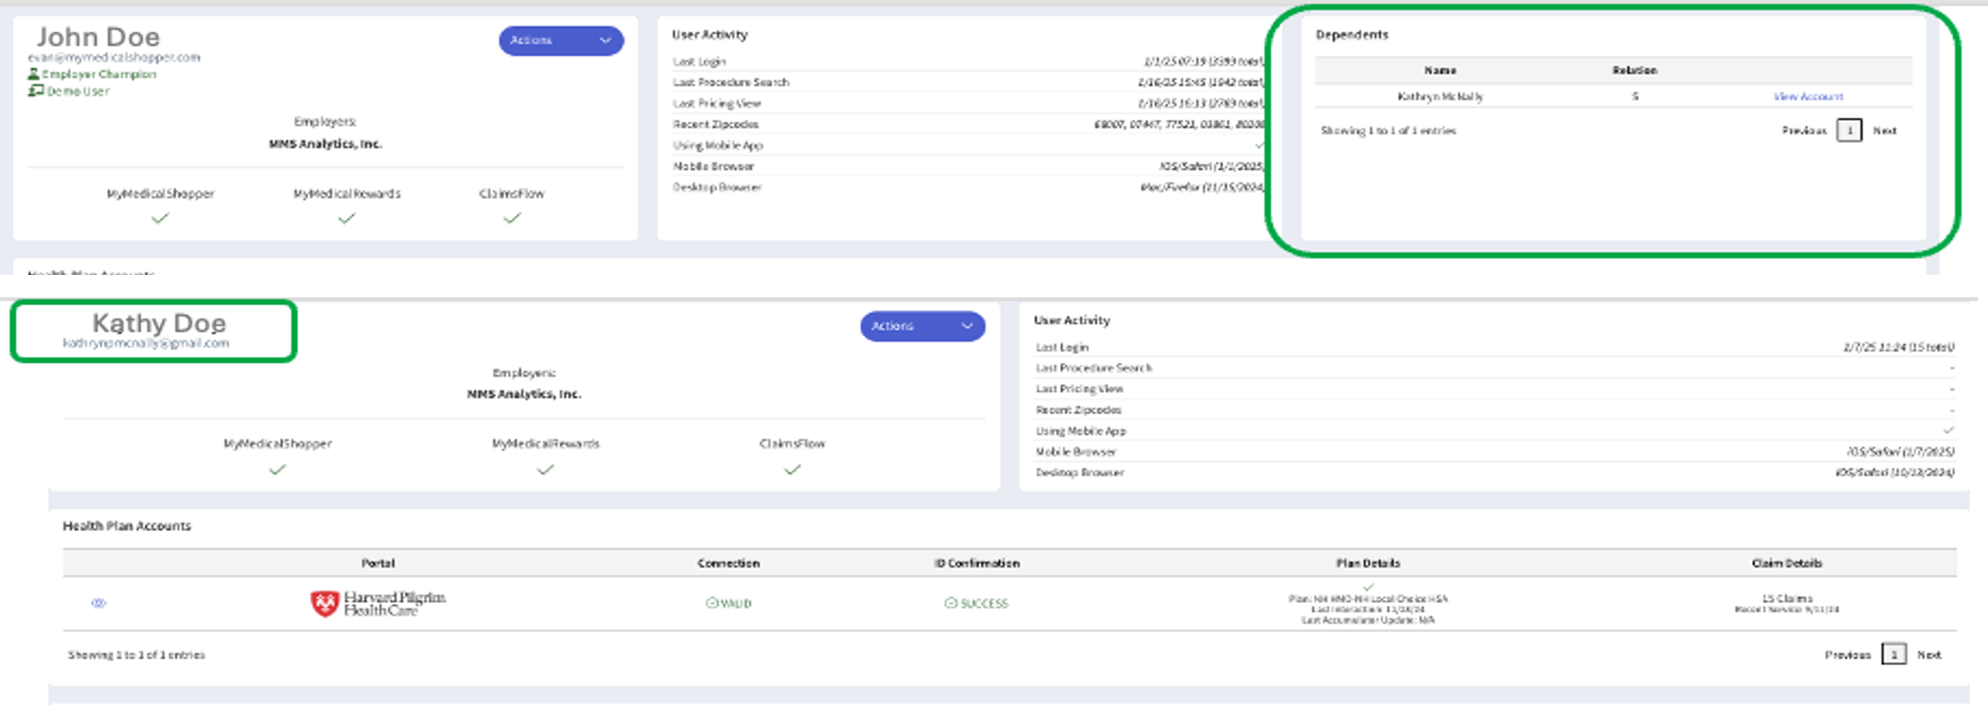Sort Health Plan Accounts by Portal column
The height and width of the screenshot is (705, 1988).
(378, 563)
